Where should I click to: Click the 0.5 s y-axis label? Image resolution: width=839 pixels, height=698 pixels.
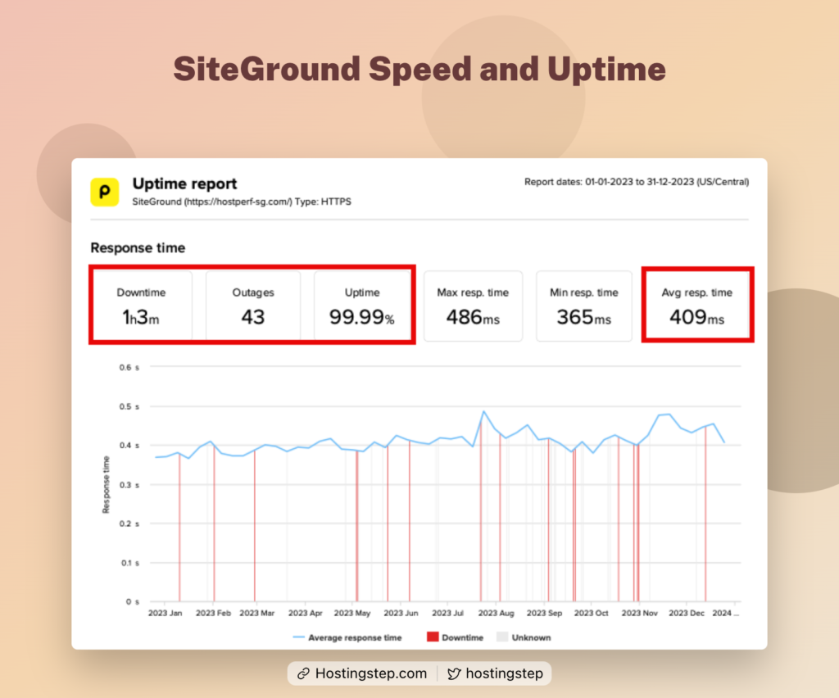[x=129, y=406]
